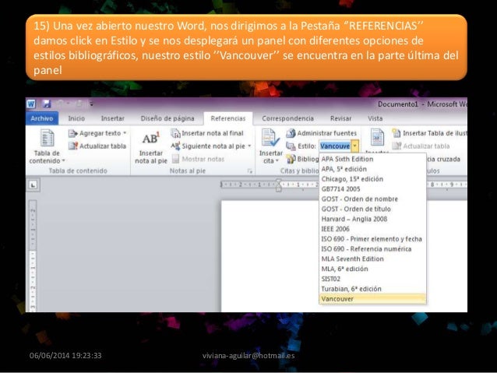
Task: Click the vertical ruler on left
Action: tap(33, 255)
